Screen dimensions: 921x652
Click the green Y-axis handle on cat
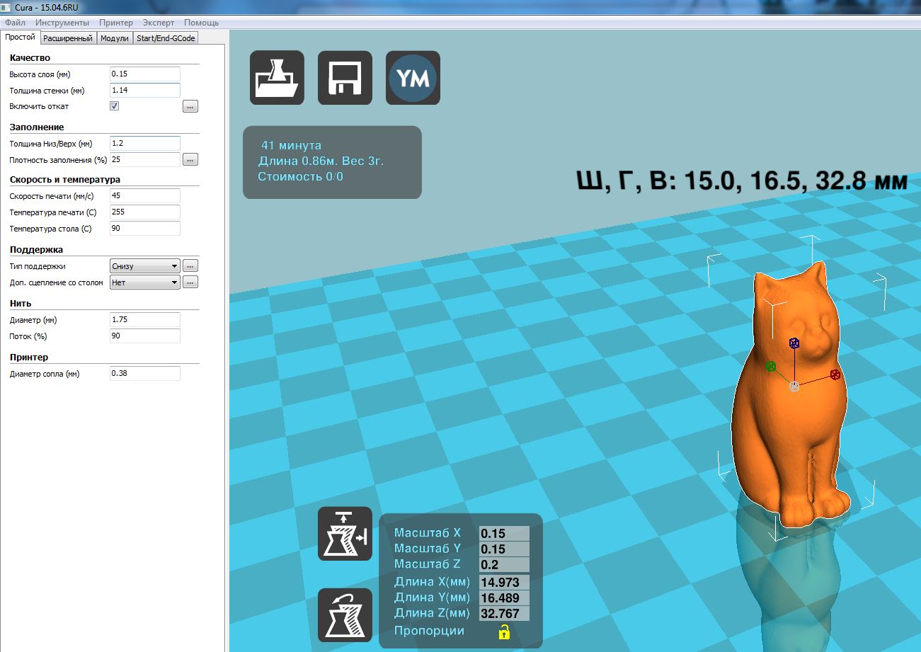[x=771, y=367]
